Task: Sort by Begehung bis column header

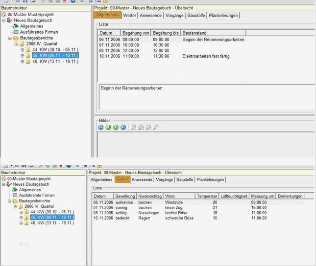Action: pos(166,33)
